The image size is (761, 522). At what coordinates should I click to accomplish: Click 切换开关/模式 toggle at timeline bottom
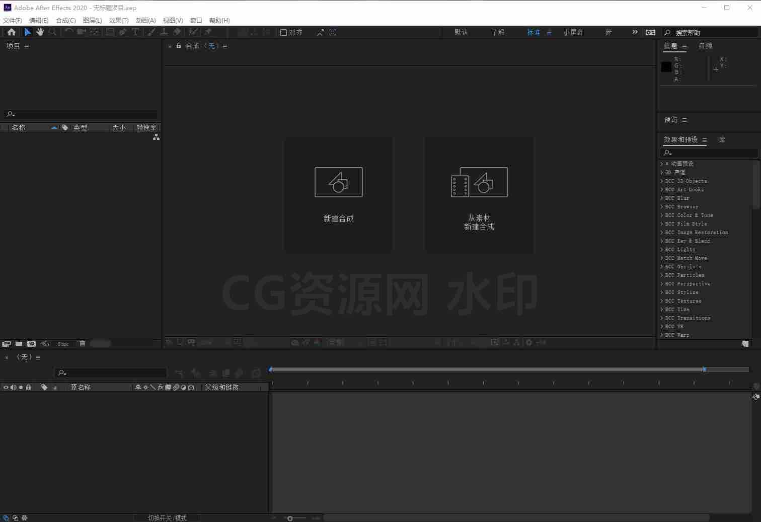(x=167, y=518)
